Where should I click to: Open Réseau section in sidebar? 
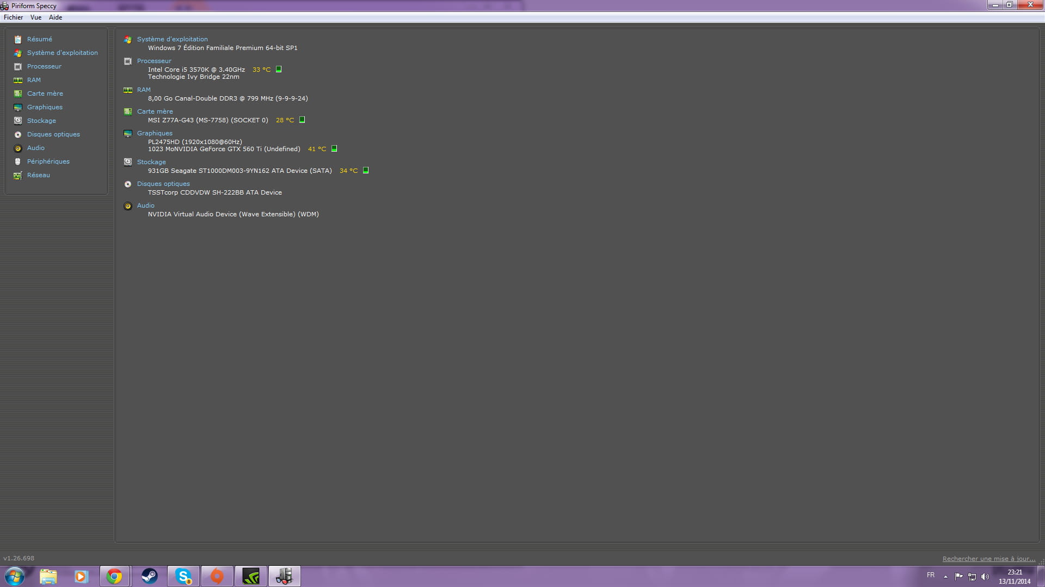coord(38,175)
